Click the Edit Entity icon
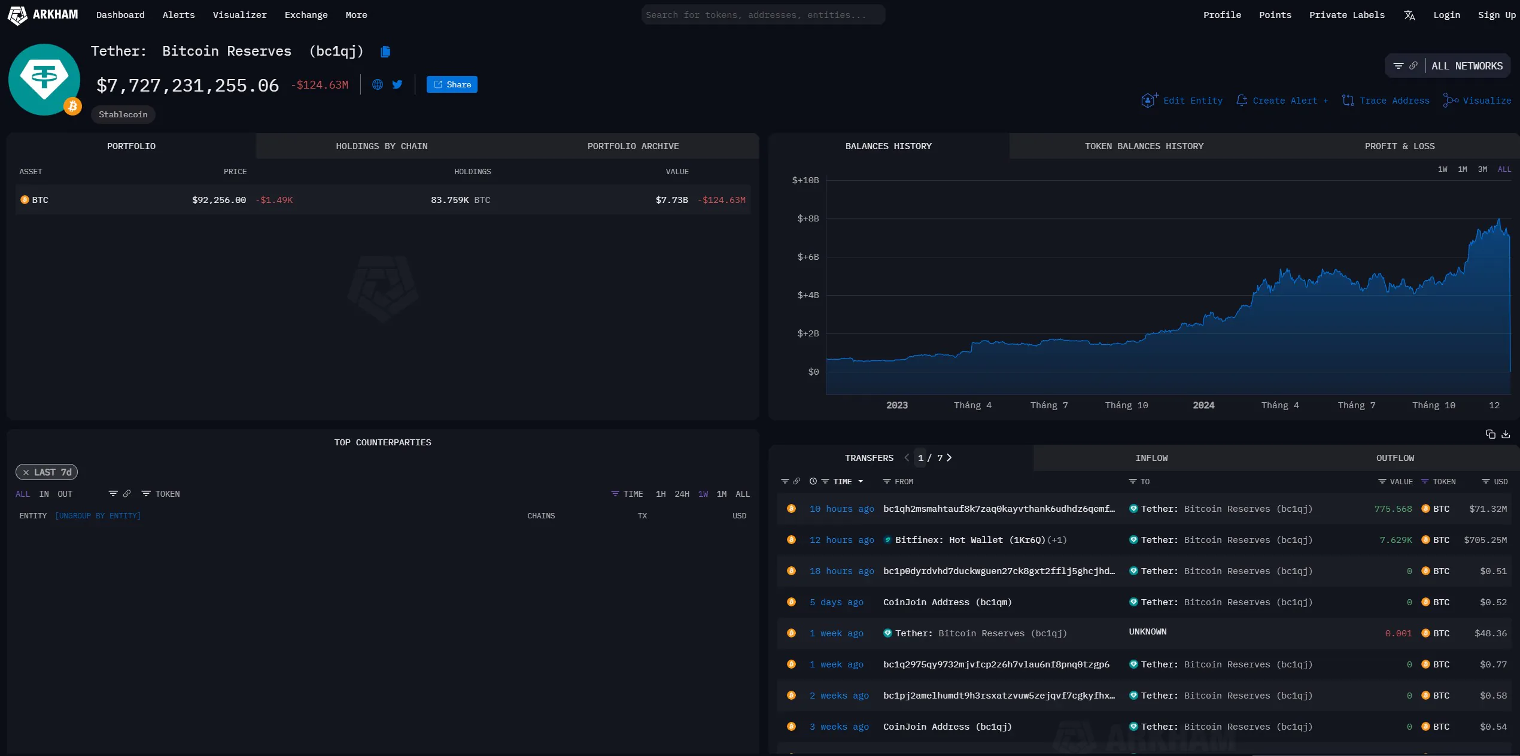1520x756 pixels. 1149,101
